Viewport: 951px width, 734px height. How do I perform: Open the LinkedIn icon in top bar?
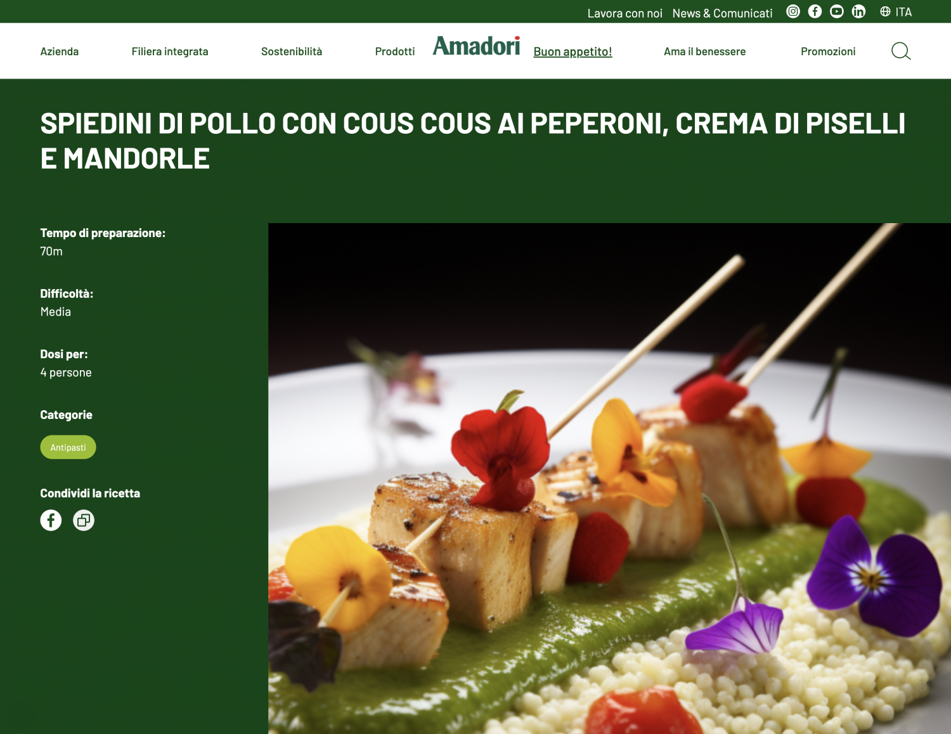coord(858,11)
